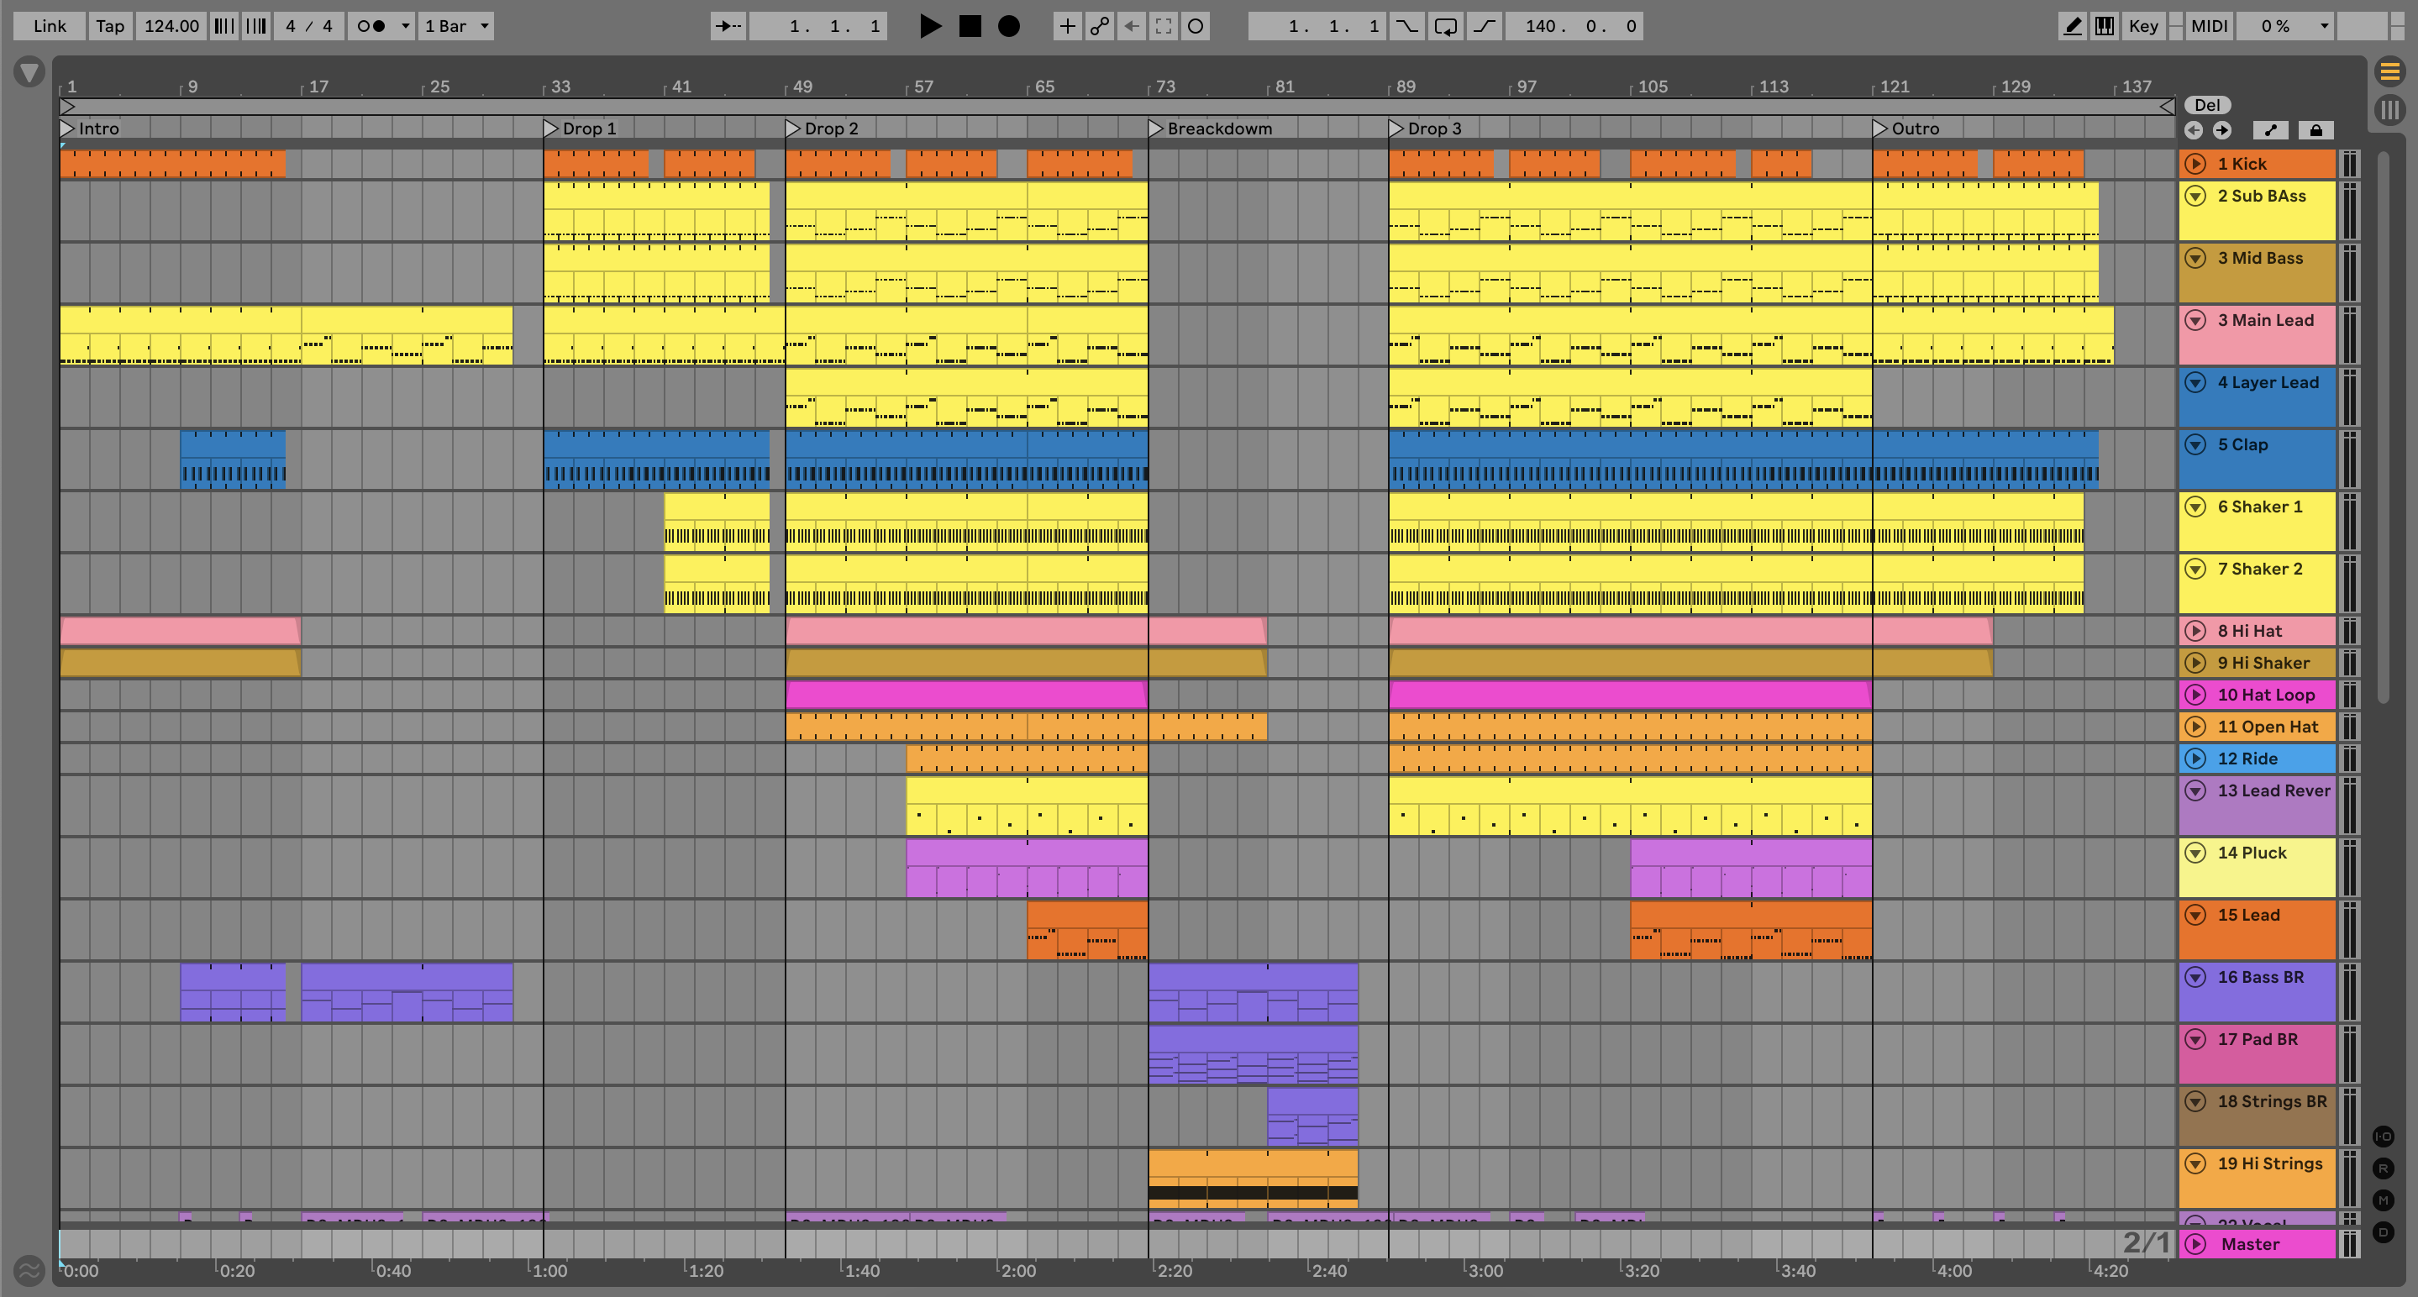Collapse the 15 Lead track fold button

click(x=2195, y=915)
